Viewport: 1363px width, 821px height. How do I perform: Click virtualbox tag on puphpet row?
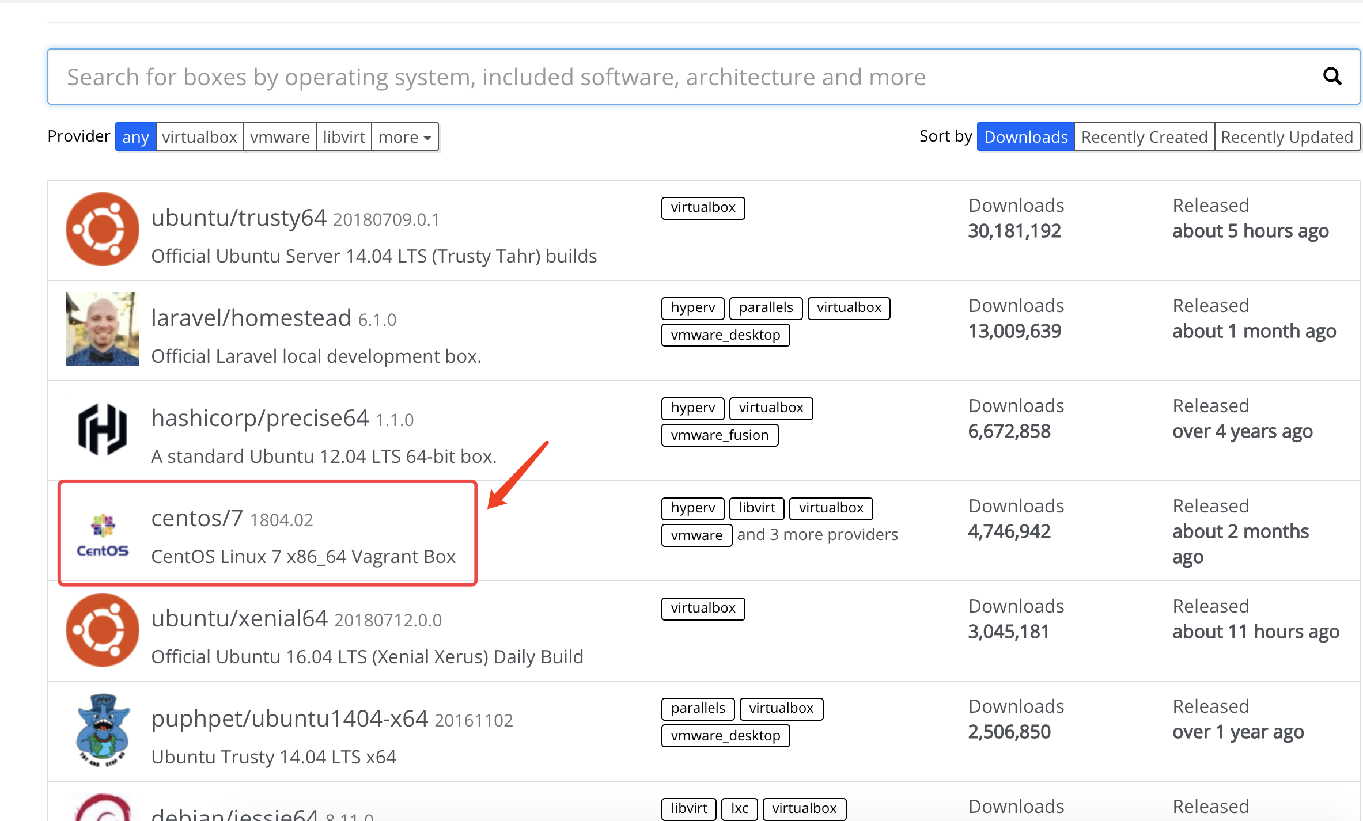coord(781,709)
